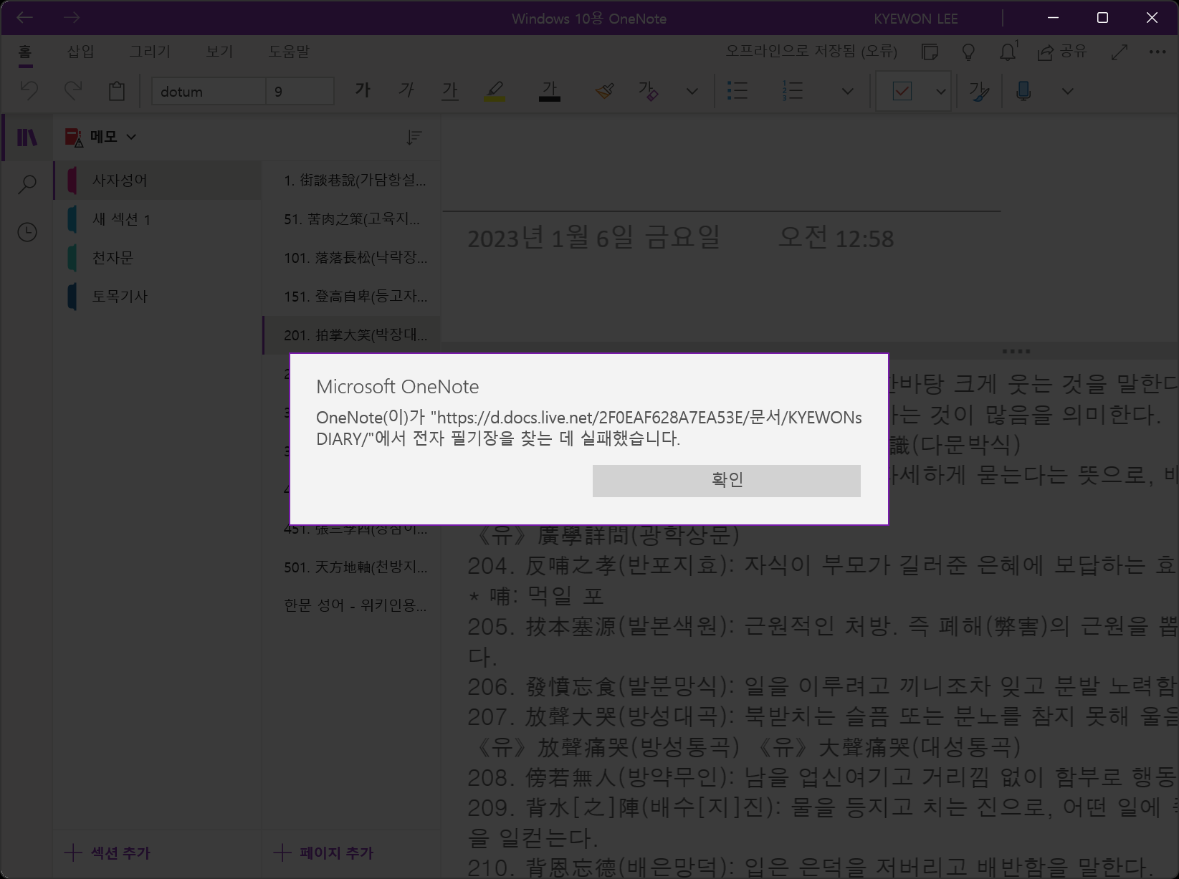The image size is (1179, 879).
Task: Click the numbered list icon
Action: pos(792,90)
